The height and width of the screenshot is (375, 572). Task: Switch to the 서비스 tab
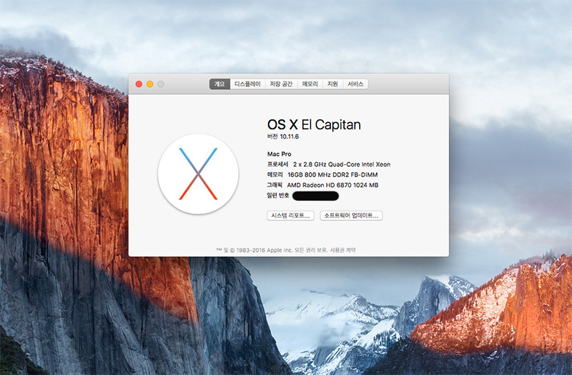(355, 84)
